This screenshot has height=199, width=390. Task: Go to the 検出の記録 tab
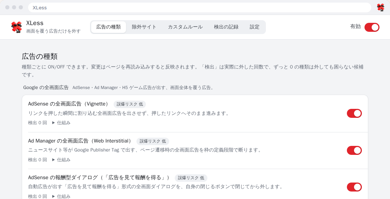coord(226,27)
